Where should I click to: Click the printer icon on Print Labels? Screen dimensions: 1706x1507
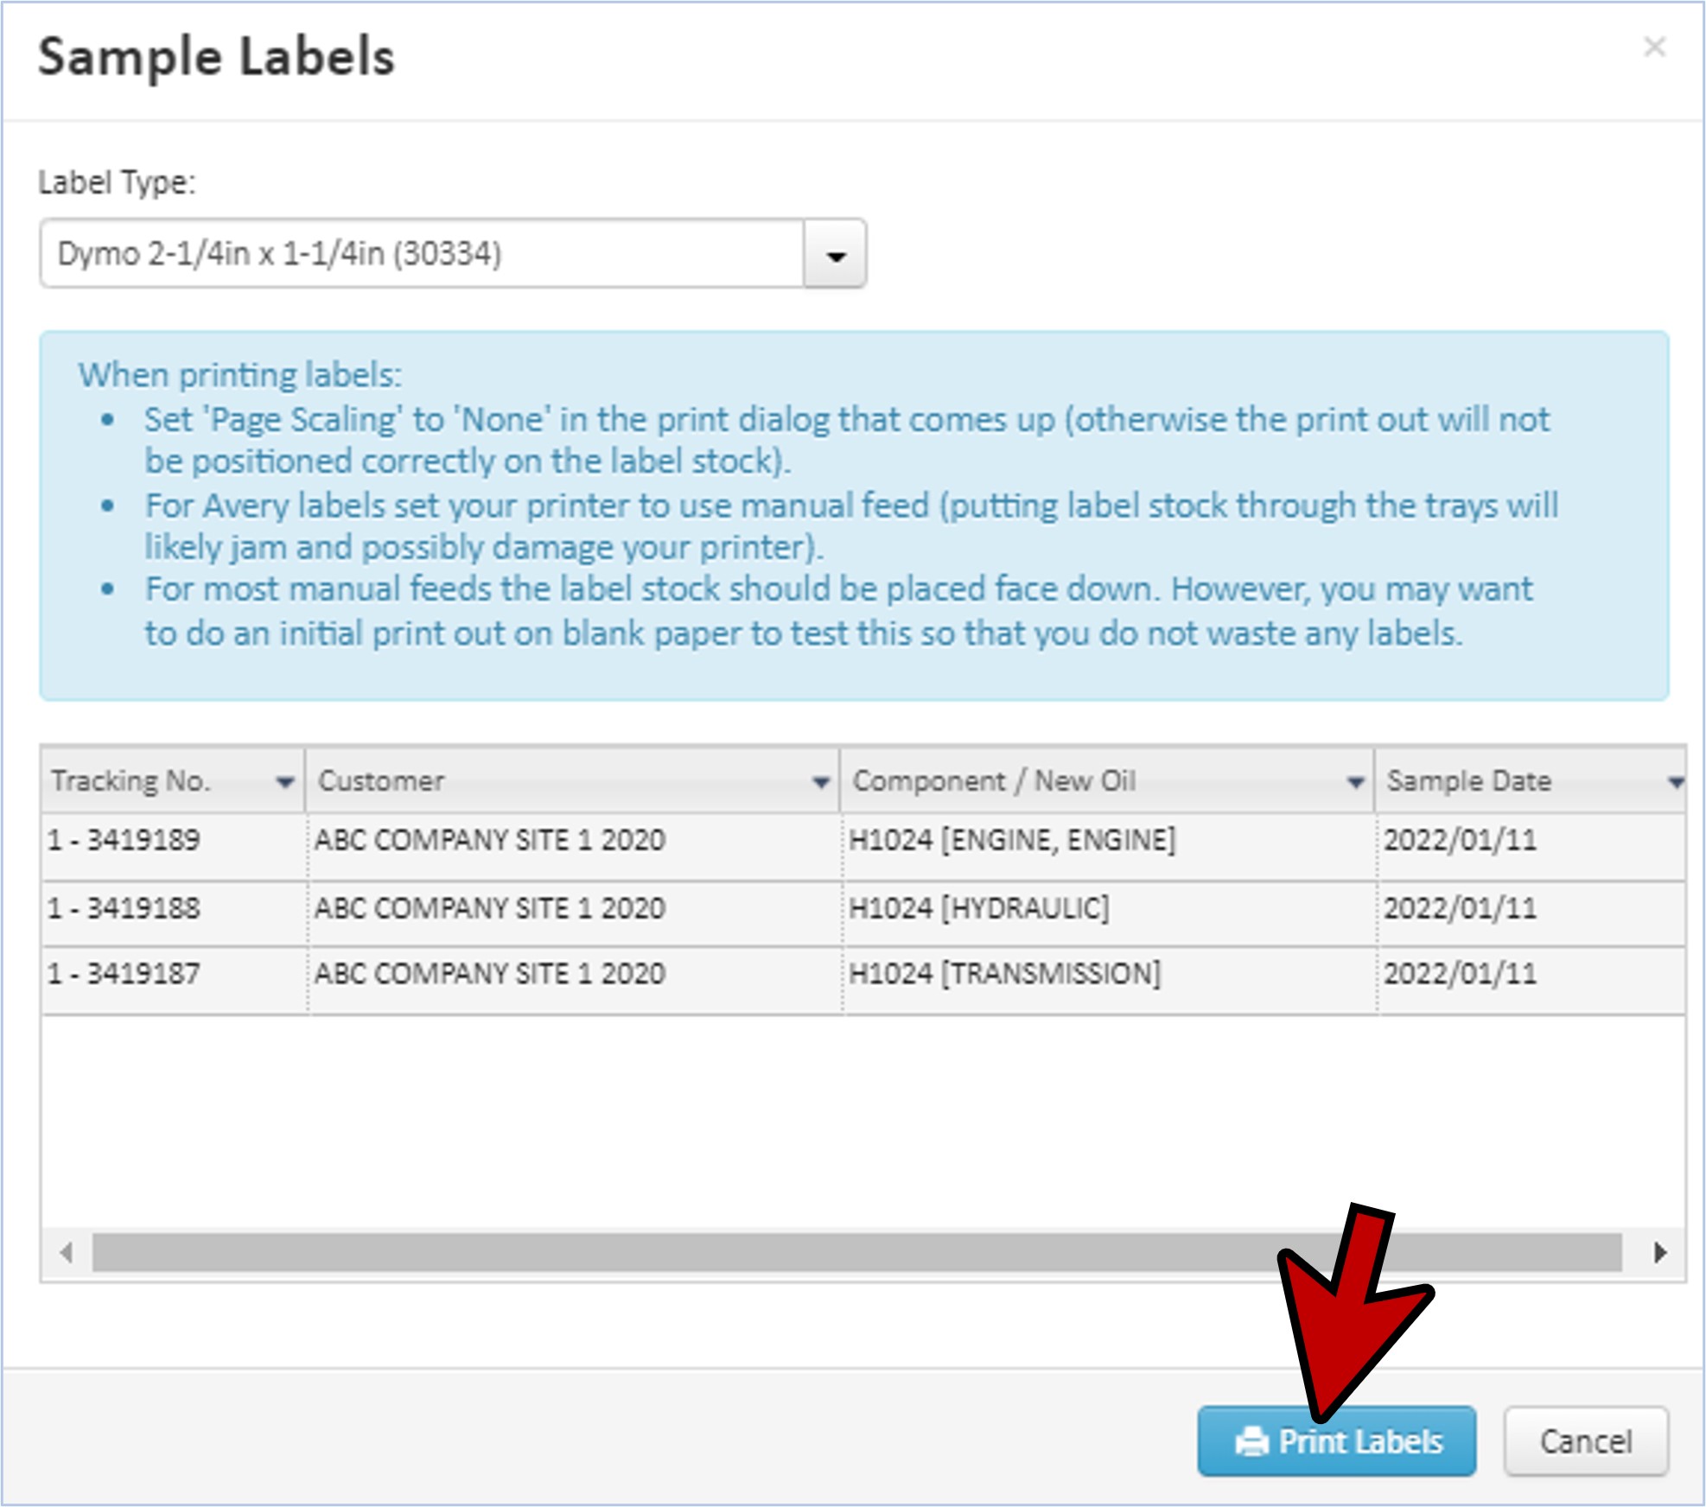point(1251,1441)
